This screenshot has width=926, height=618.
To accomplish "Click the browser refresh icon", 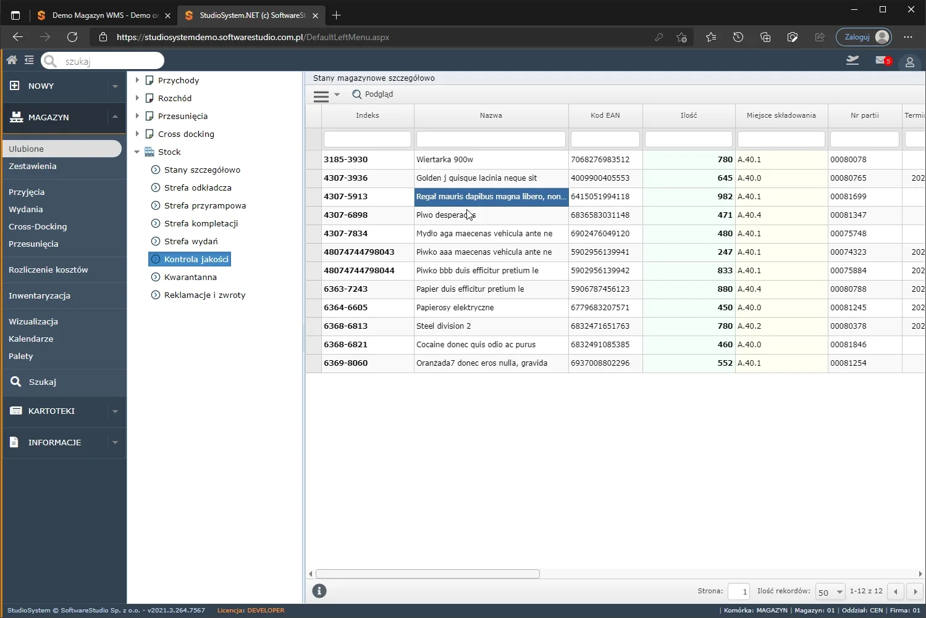I will click(72, 37).
